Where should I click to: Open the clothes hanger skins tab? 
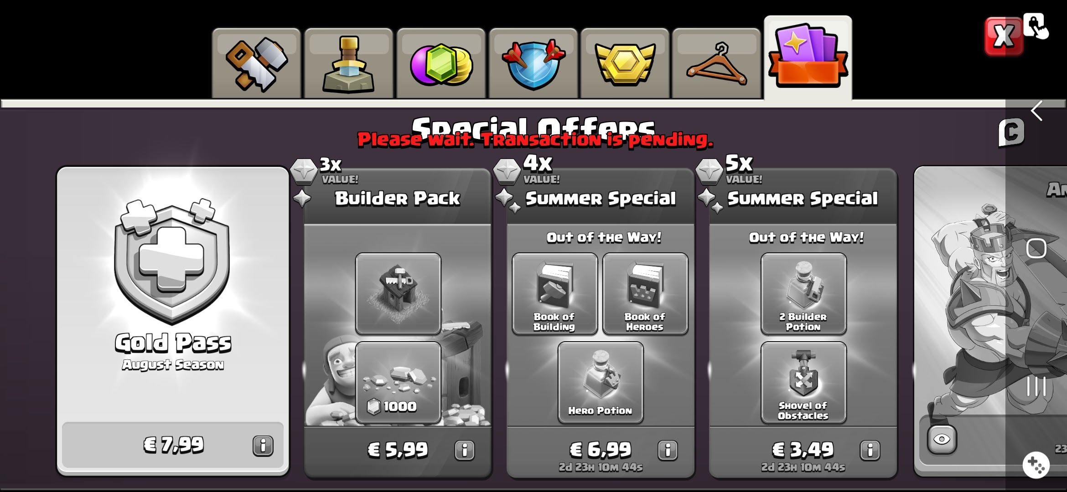(x=716, y=63)
